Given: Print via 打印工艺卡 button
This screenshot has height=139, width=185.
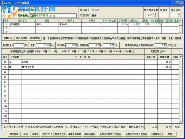Looking at the screenshot, I should [60, 134].
